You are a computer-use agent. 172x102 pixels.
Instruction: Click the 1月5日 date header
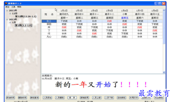[x=110, y=11]
